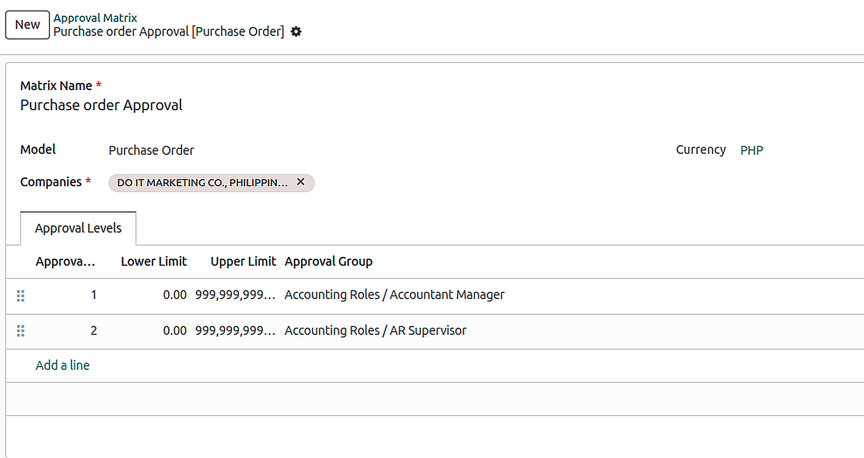864x458 pixels.
Task: Open the Approval Matrix breadcrumb link
Action: 95,18
